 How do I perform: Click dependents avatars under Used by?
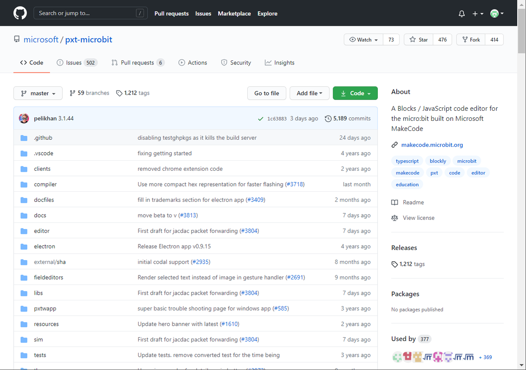pyautogui.click(x=433, y=357)
